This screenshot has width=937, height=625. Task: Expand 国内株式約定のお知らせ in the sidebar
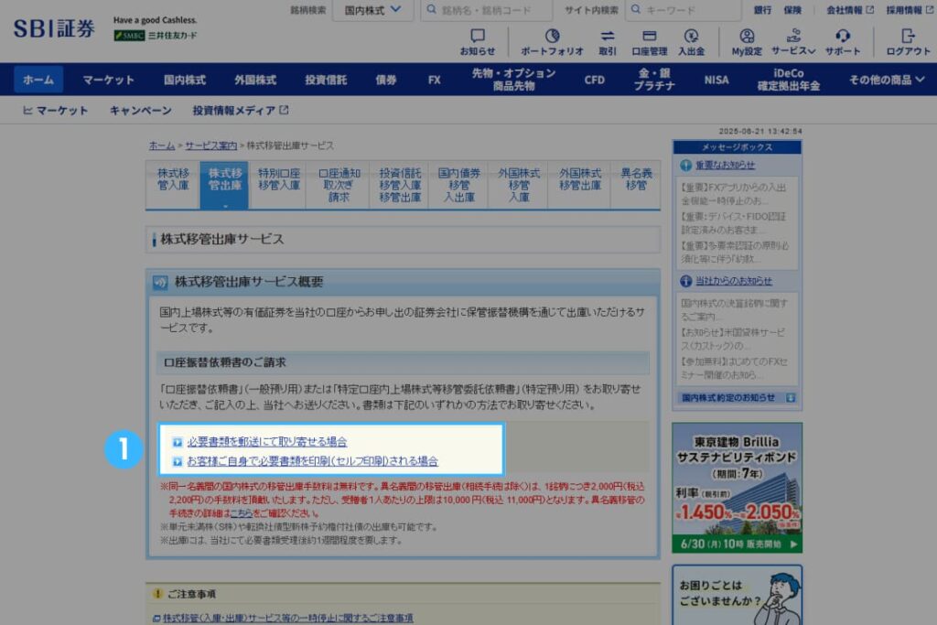(x=730, y=397)
